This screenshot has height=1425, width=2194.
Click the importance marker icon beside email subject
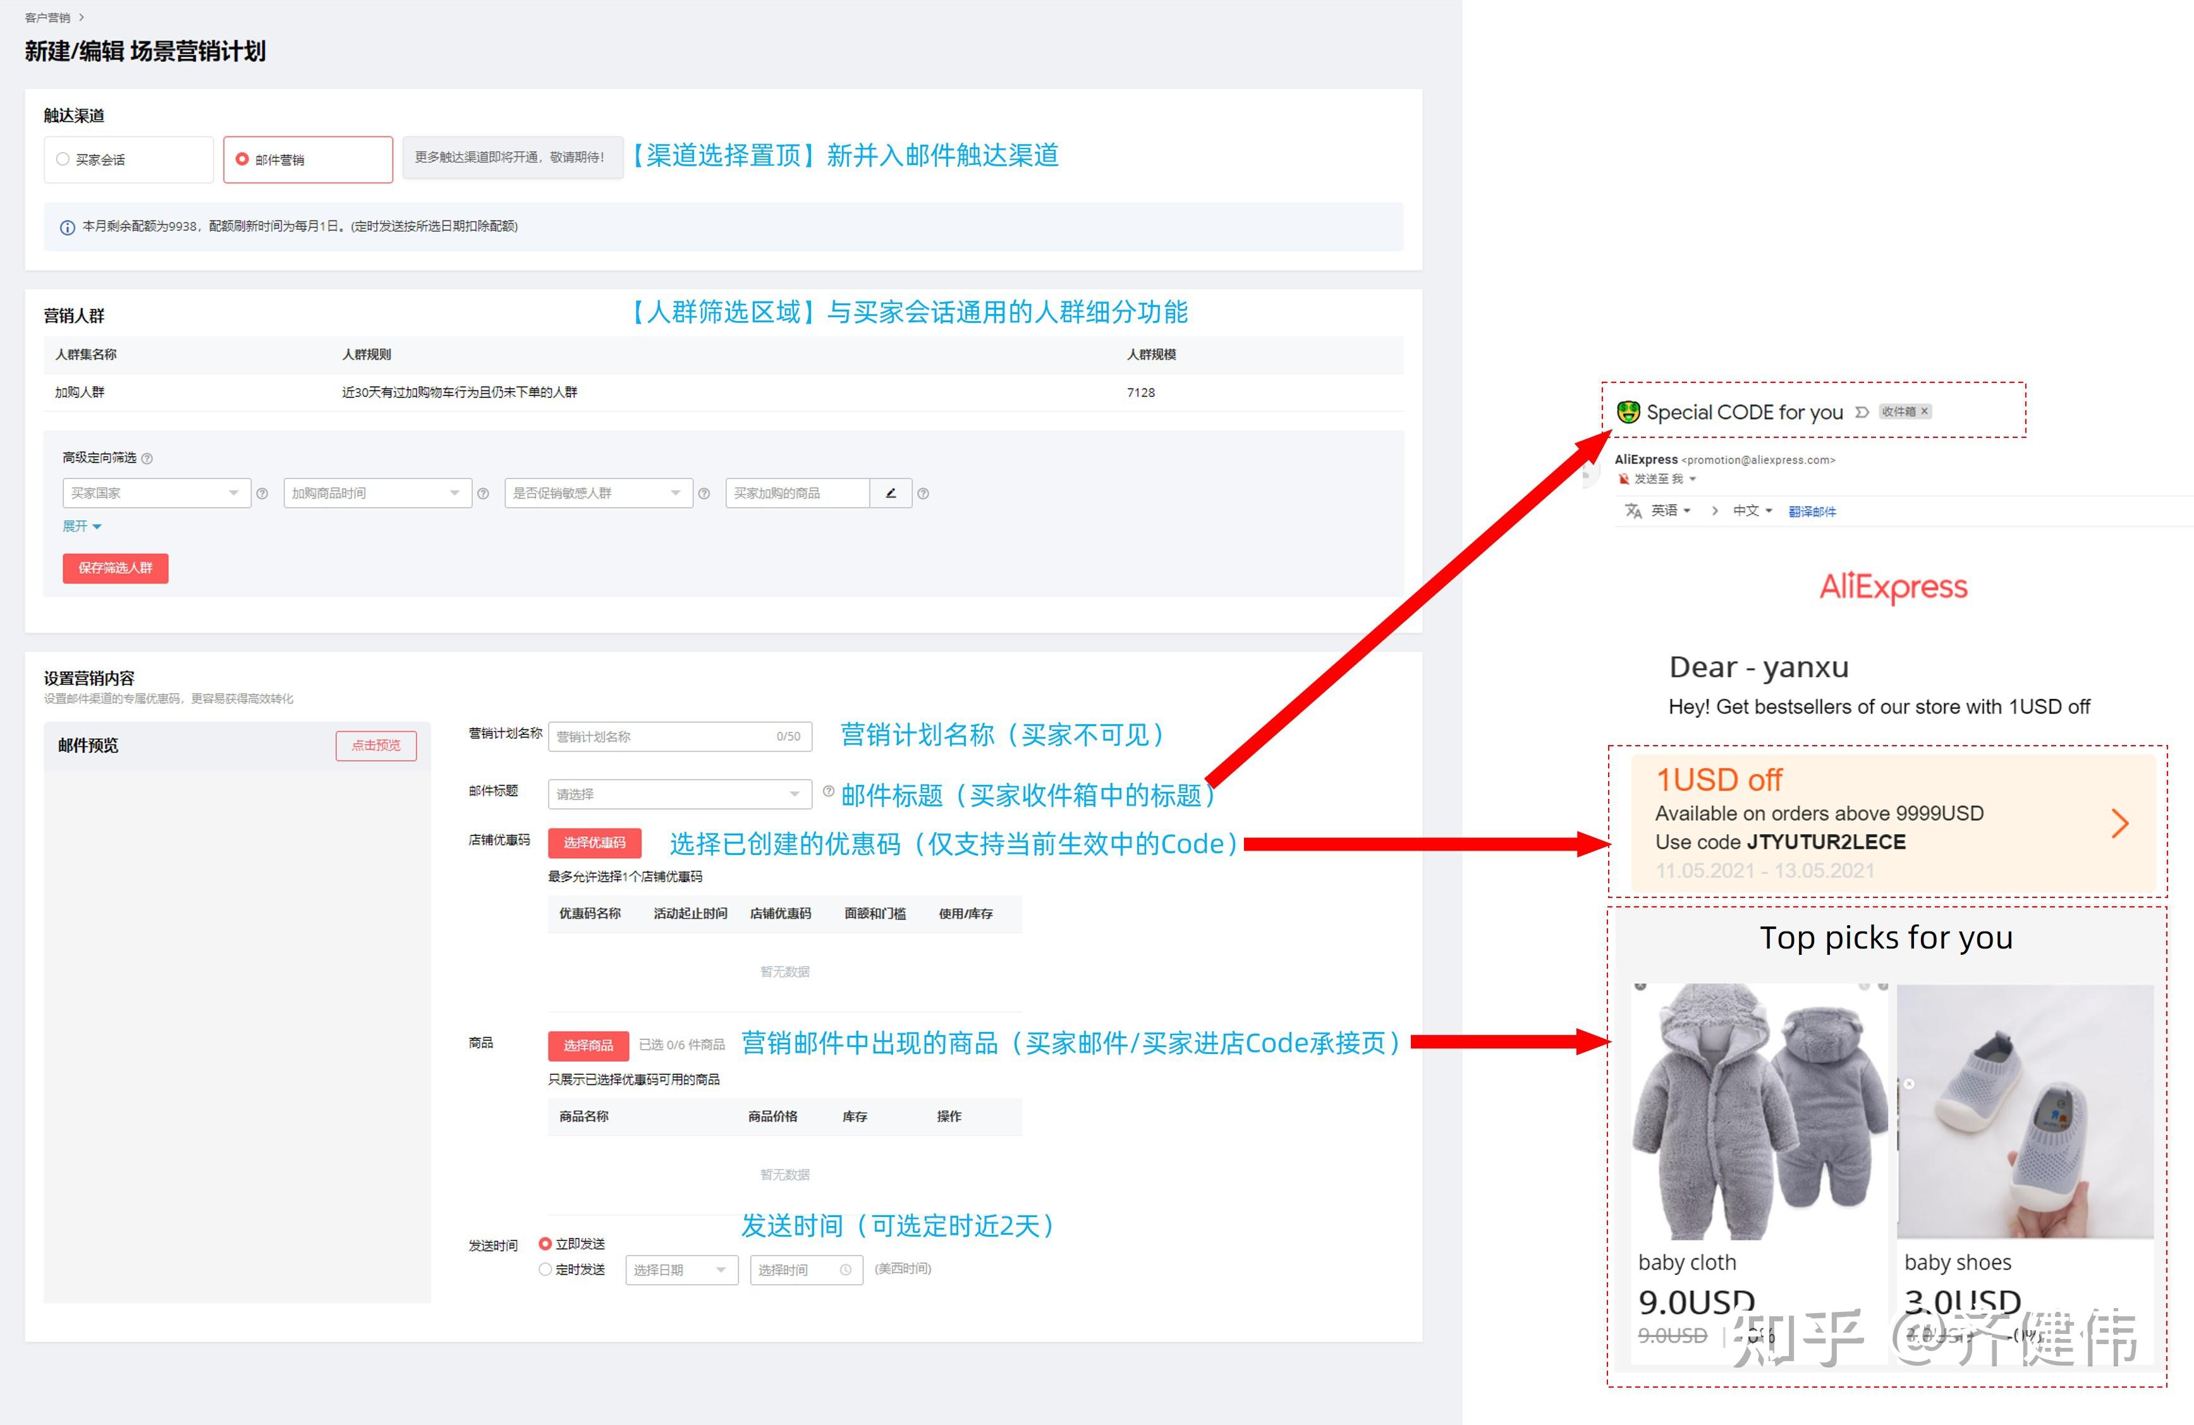pos(1862,412)
